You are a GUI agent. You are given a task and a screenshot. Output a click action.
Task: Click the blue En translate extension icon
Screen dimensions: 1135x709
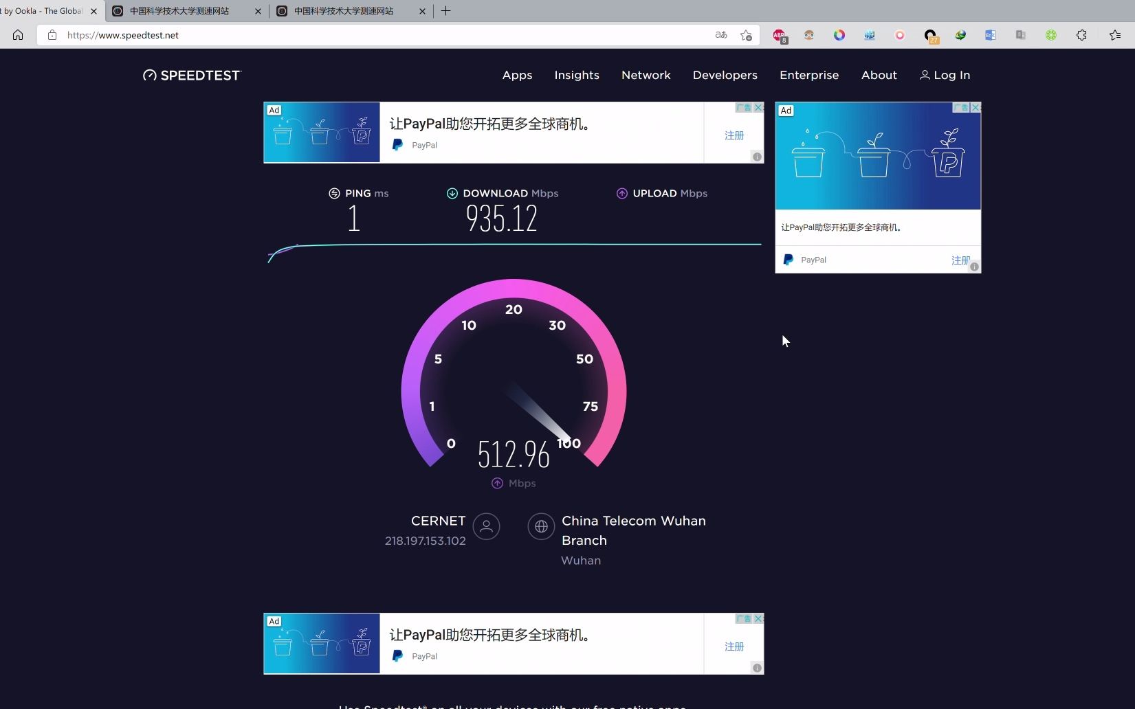coord(991,35)
